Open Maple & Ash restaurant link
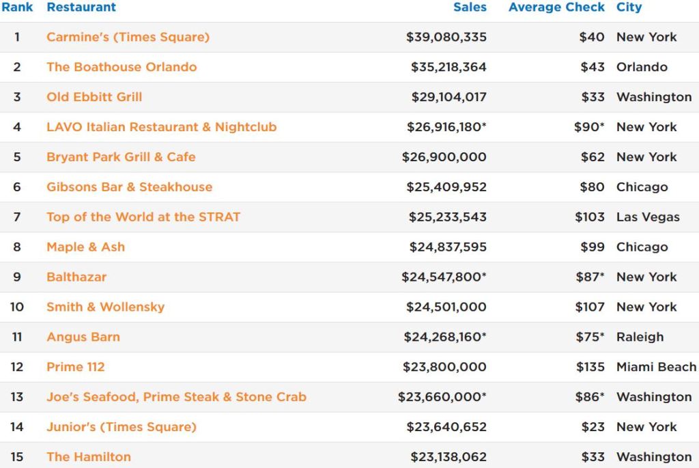The width and height of the screenshot is (699, 468). pyautogui.click(x=85, y=247)
